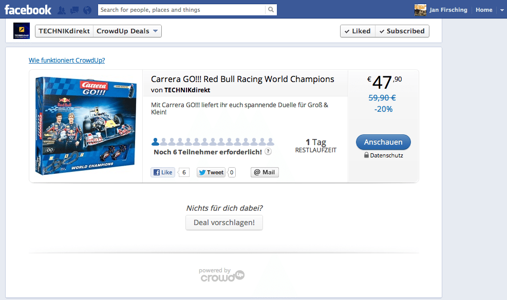Click the Deal vorschlagen! button

click(x=224, y=223)
